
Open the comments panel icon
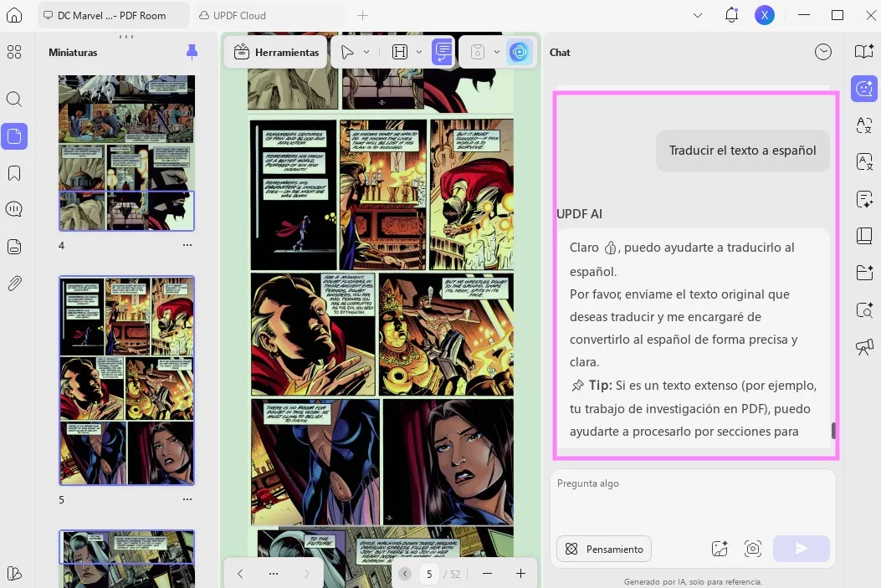14,209
